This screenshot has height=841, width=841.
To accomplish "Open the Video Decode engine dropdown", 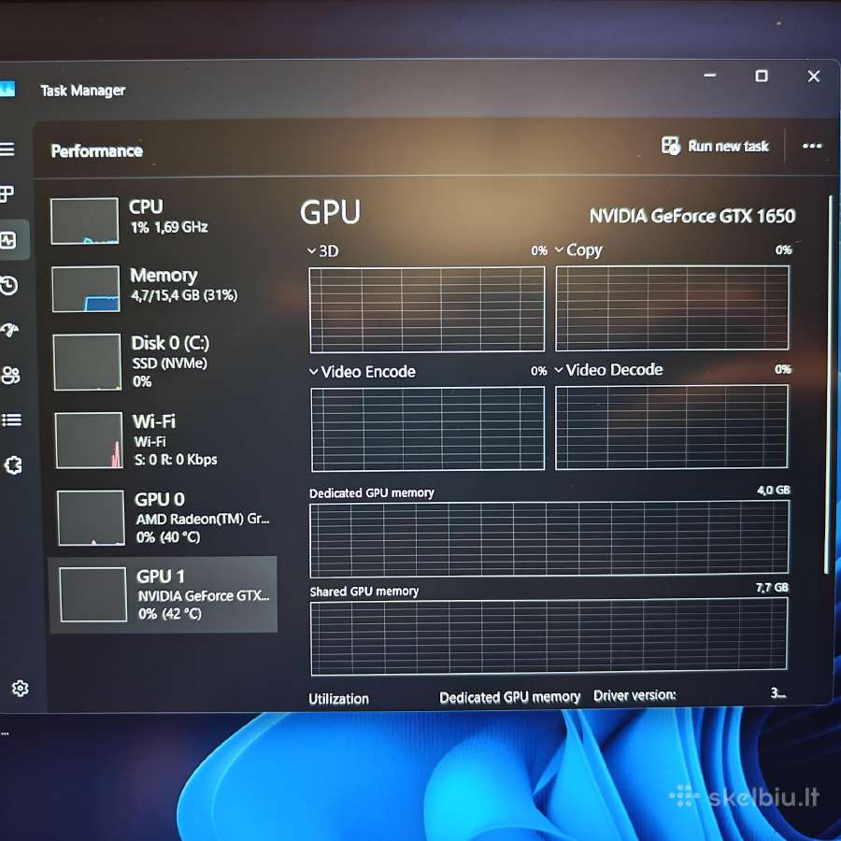I will pos(559,369).
